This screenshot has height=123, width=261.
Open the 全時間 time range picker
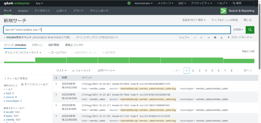pos(238,30)
